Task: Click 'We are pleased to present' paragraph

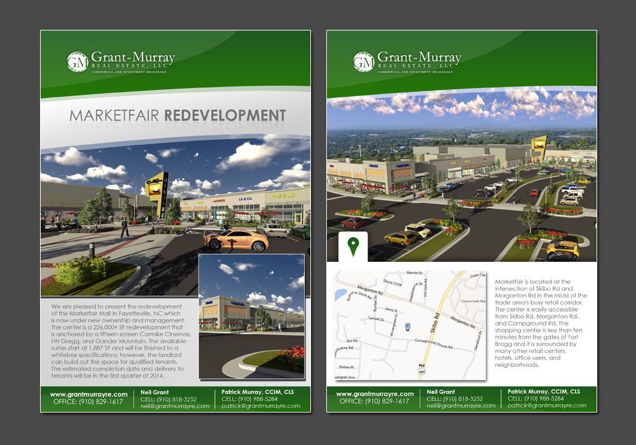Action: 120,341
